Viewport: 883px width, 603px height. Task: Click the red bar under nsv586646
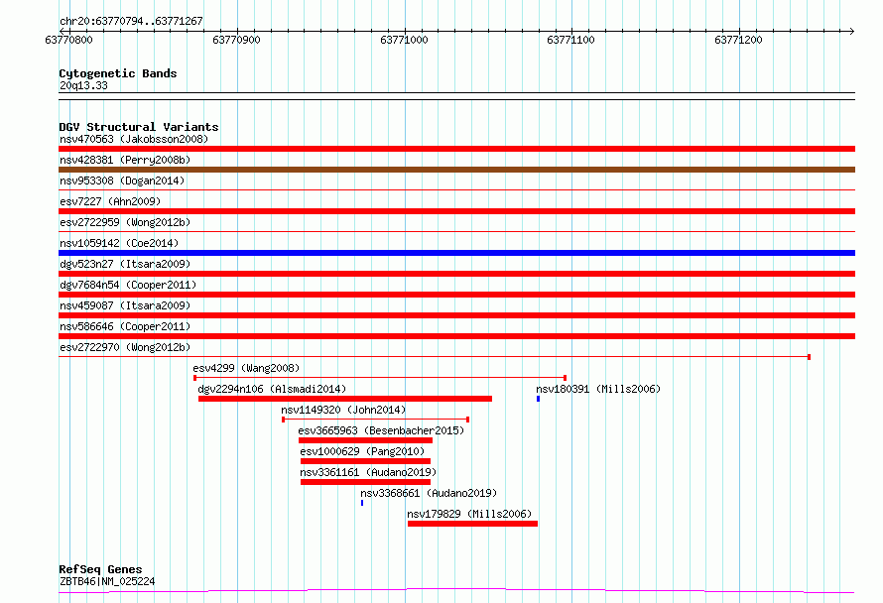tap(456, 336)
